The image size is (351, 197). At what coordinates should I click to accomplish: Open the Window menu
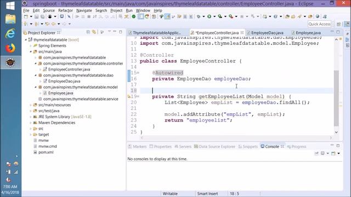click(143, 10)
